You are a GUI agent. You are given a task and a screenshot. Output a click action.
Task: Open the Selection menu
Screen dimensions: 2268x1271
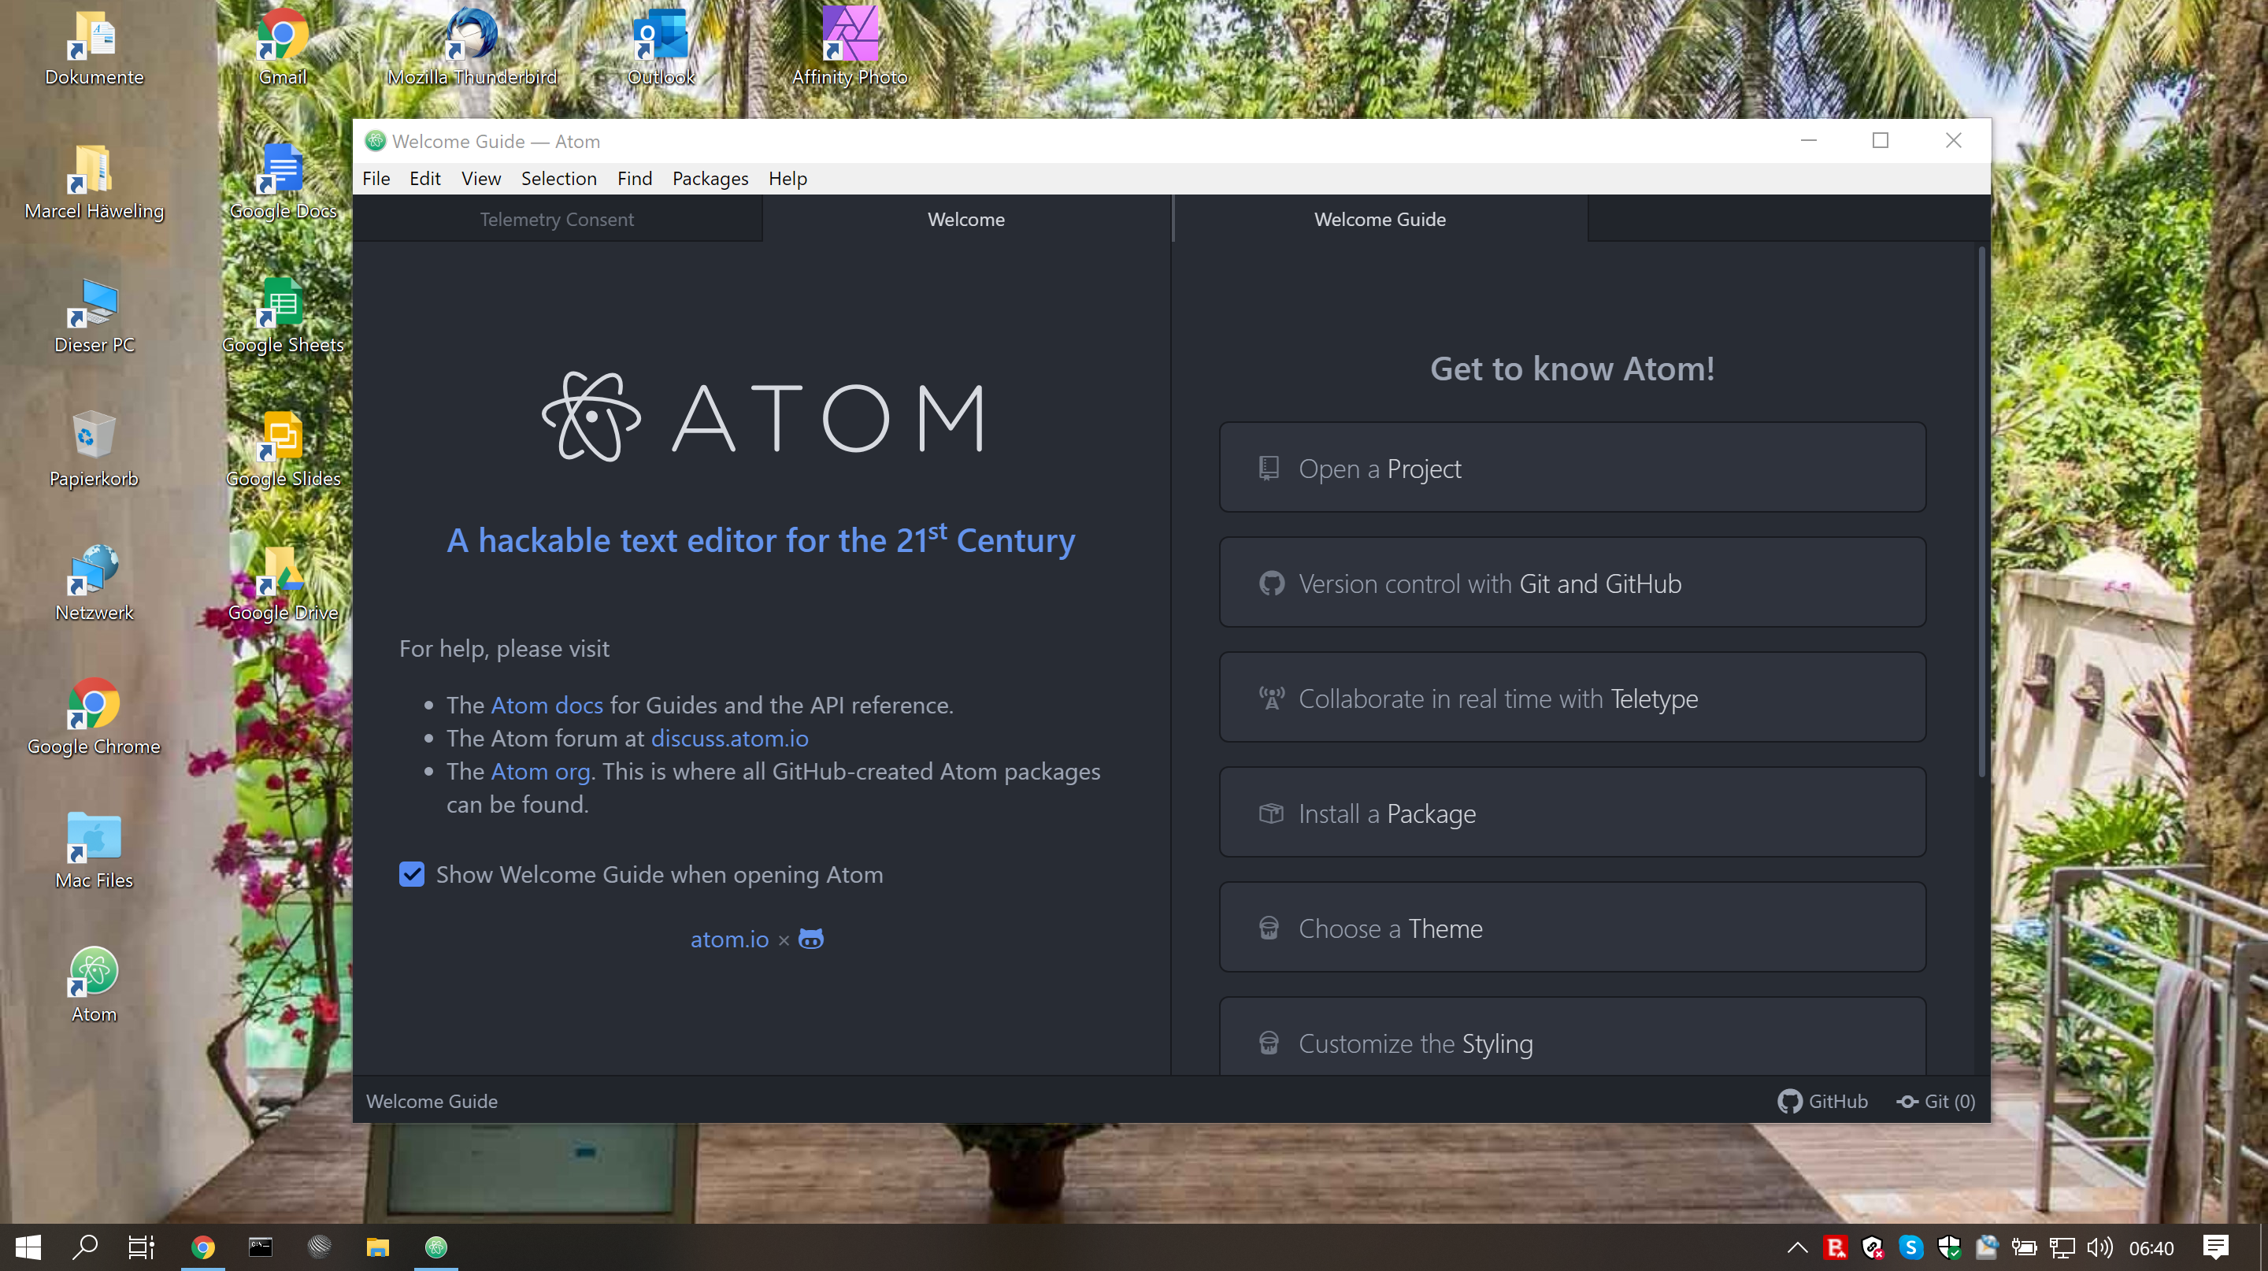(x=558, y=178)
